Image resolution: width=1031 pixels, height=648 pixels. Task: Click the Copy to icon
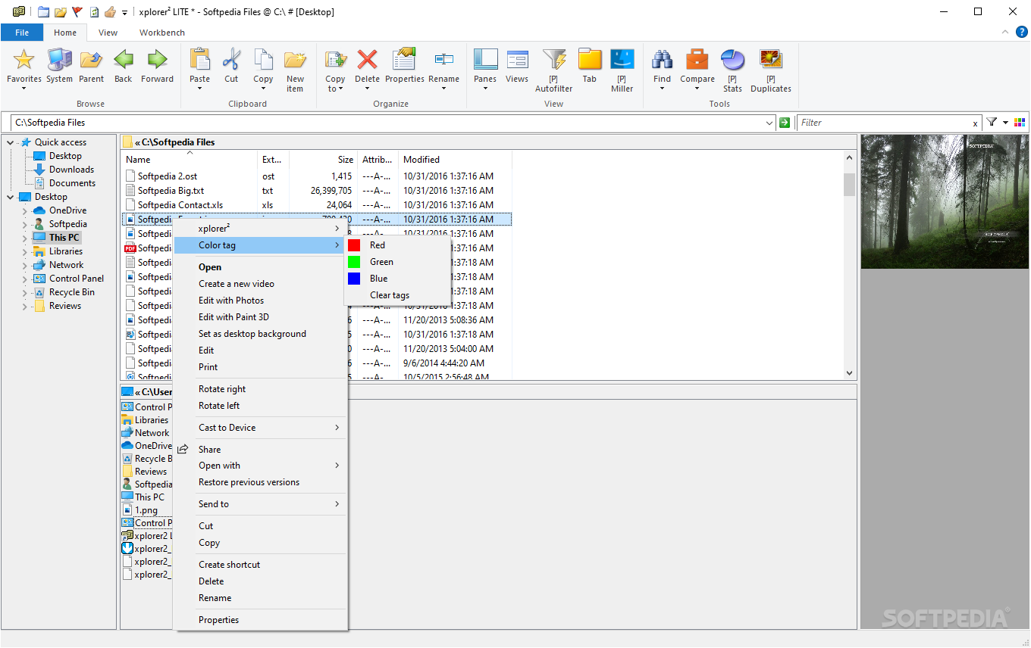pyautogui.click(x=335, y=59)
